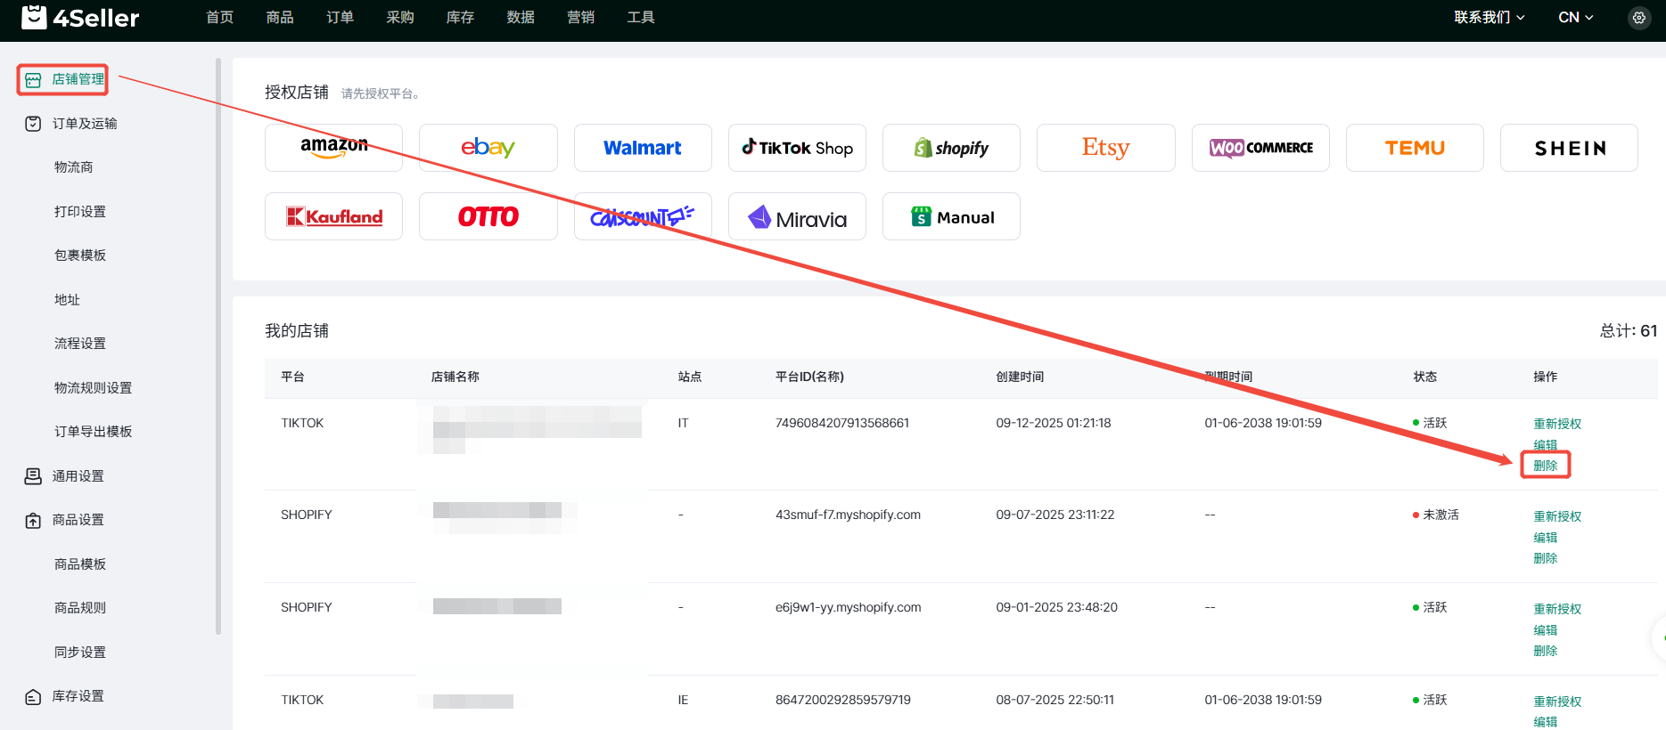The image size is (1666, 730).
Task: Click the sidebar vertical scrollbar
Action: pyautogui.click(x=218, y=347)
